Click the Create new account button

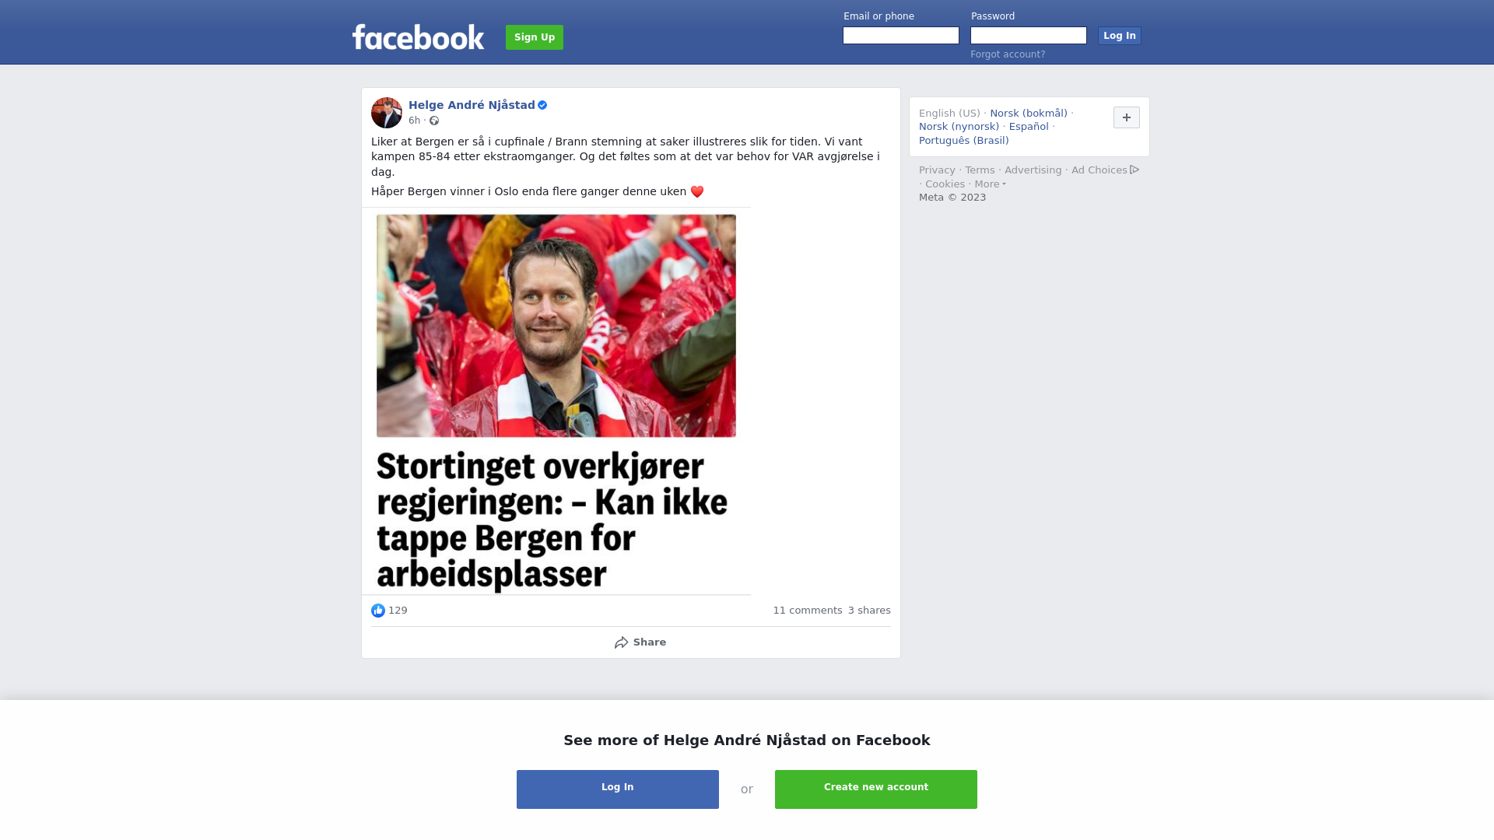876,789
